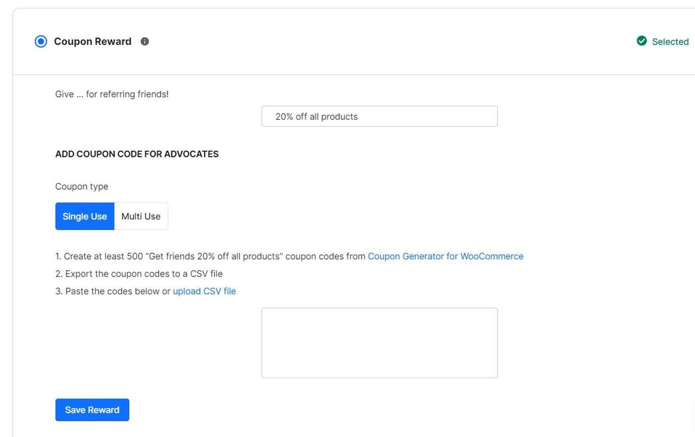This screenshot has height=437, width=695.
Task: Click the Add Coupon Code For Advocates heading
Action: click(137, 154)
